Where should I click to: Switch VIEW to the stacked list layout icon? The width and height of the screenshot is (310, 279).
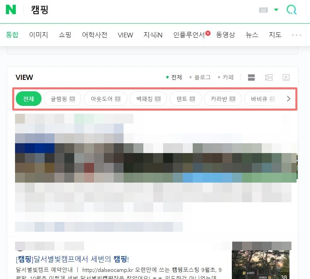click(251, 78)
